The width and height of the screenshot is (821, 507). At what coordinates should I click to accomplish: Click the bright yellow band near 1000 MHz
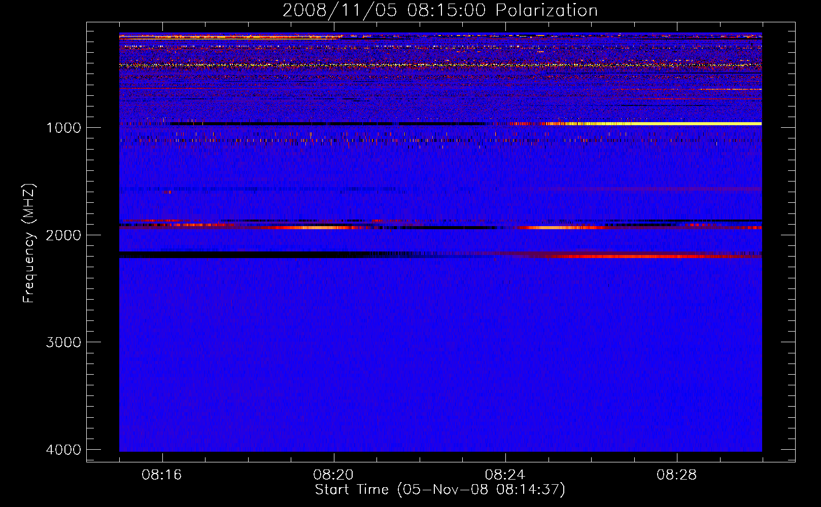coord(665,124)
